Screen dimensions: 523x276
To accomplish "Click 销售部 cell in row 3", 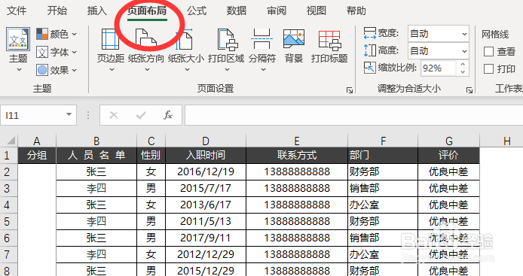I will (x=383, y=189).
